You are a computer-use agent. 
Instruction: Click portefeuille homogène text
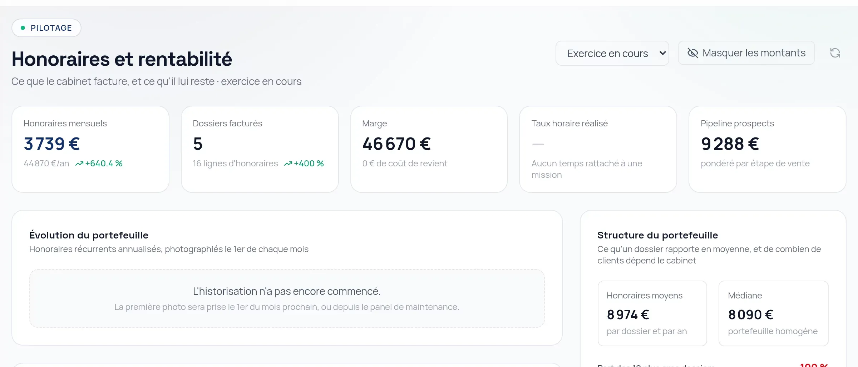(x=773, y=331)
